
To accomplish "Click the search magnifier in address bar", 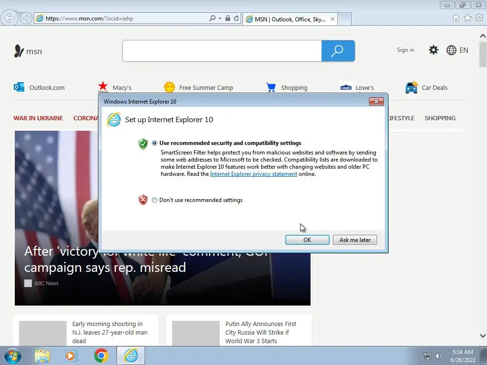I will [213, 19].
